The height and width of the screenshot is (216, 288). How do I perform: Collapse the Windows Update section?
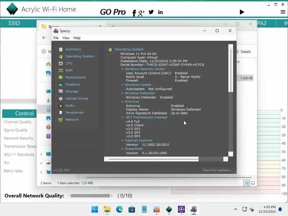coord(123,85)
